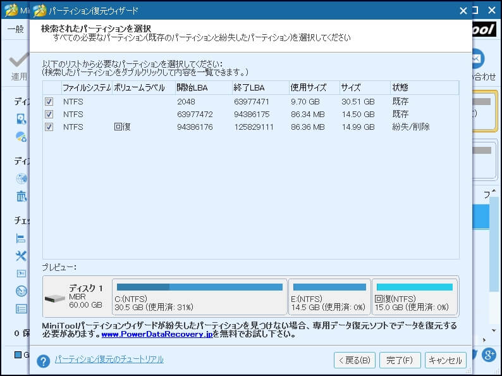Click the 状態 column header
Screen dimensions: 502x376
424,87
